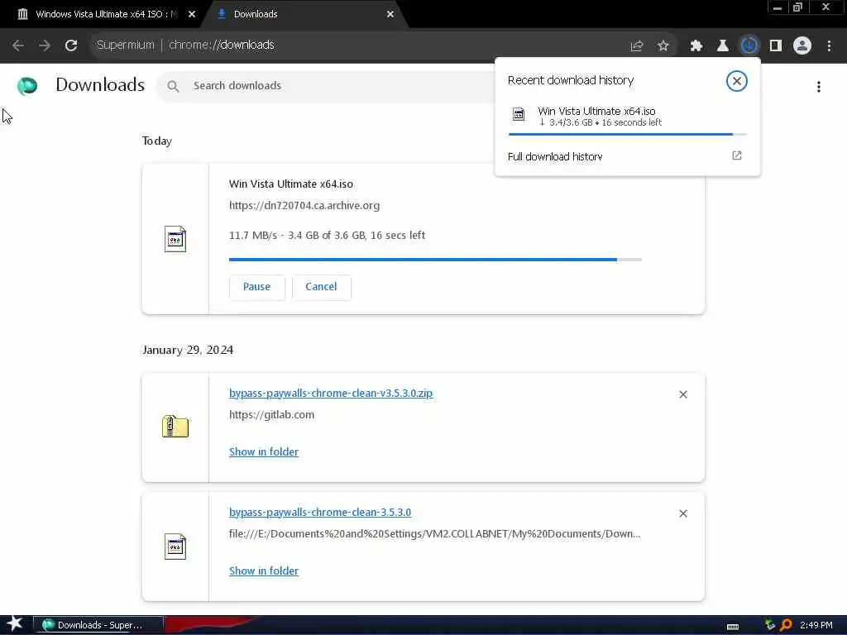The width and height of the screenshot is (847, 635).
Task: Open the Start menu star button
Action: pos(15,623)
